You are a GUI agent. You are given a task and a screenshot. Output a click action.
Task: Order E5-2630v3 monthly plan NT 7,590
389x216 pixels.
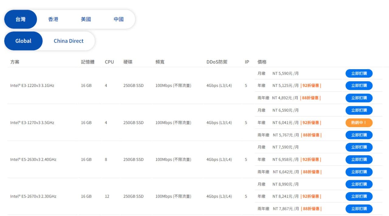[x=359, y=147]
